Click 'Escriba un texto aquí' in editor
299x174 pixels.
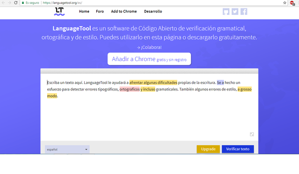click(x=65, y=83)
